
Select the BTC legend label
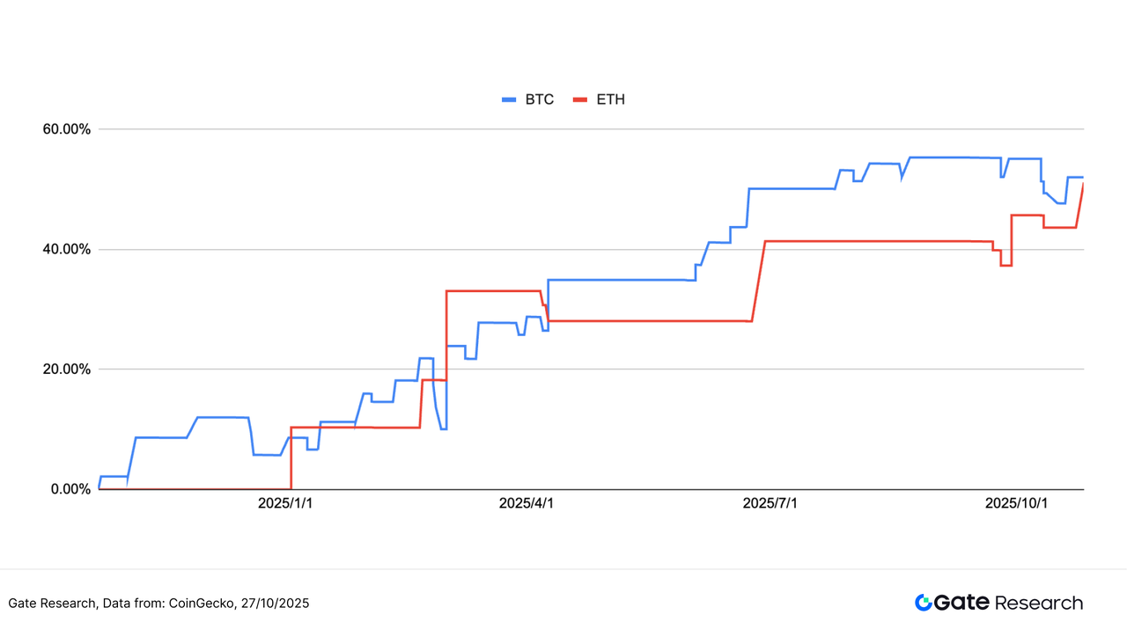tap(540, 99)
